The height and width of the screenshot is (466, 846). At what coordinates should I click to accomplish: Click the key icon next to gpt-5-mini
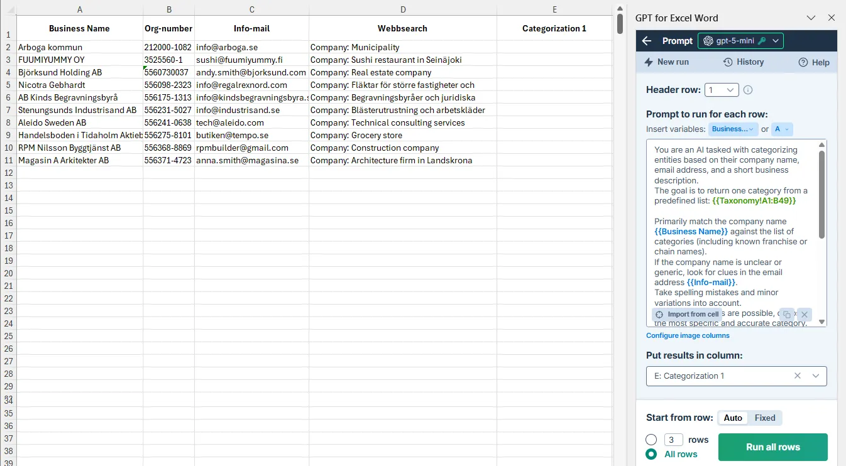pyautogui.click(x=762, y=41)
